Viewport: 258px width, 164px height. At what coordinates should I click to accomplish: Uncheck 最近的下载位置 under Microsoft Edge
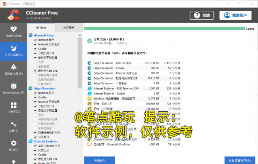(35, 57)
